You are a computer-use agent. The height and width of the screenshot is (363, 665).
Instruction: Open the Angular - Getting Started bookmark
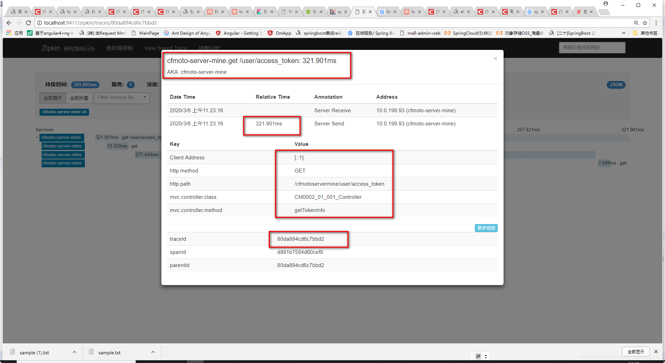[x=239, y=33]
